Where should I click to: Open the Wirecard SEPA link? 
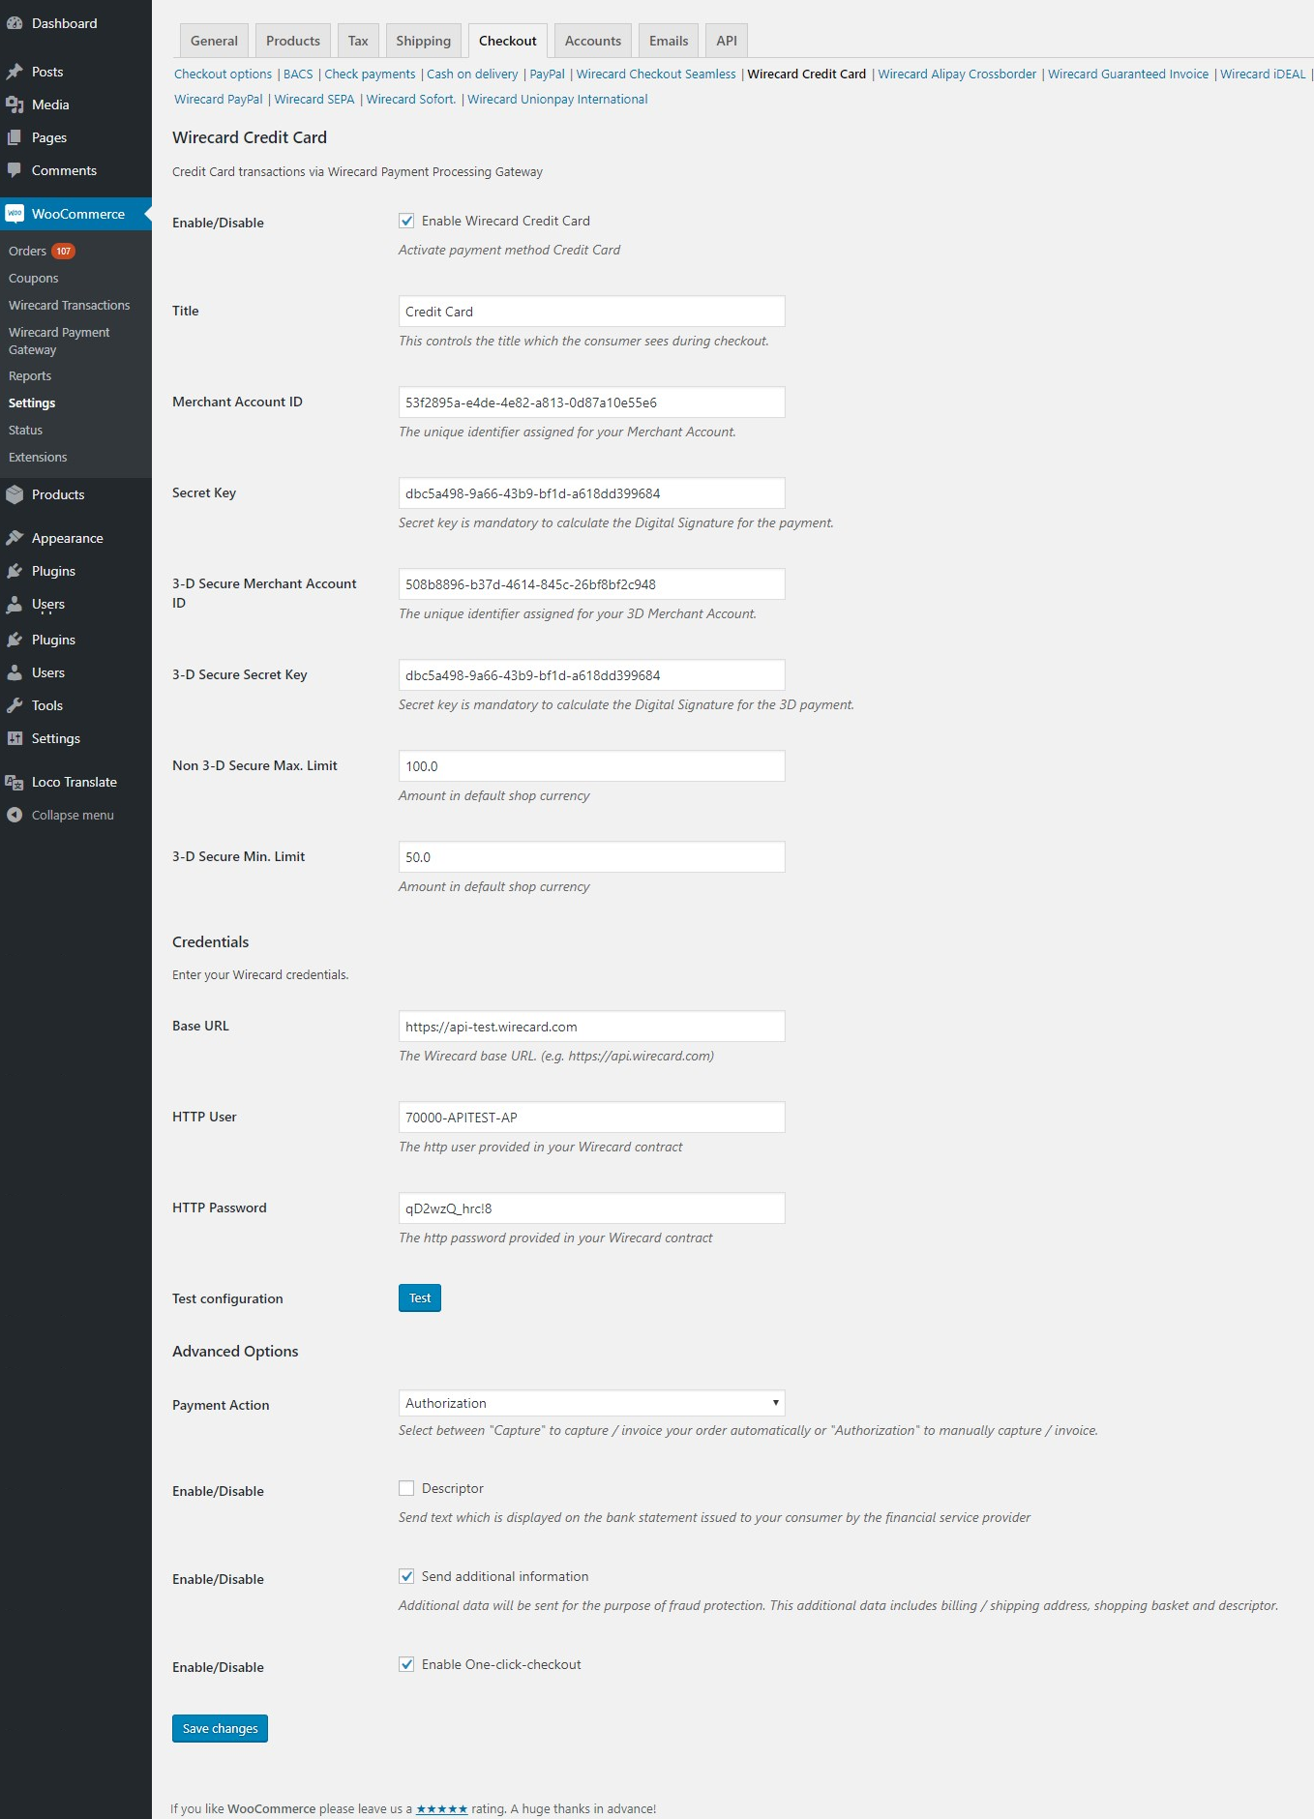tap(314, 100)
